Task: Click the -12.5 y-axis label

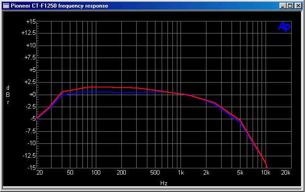Action: pos(30,155)
